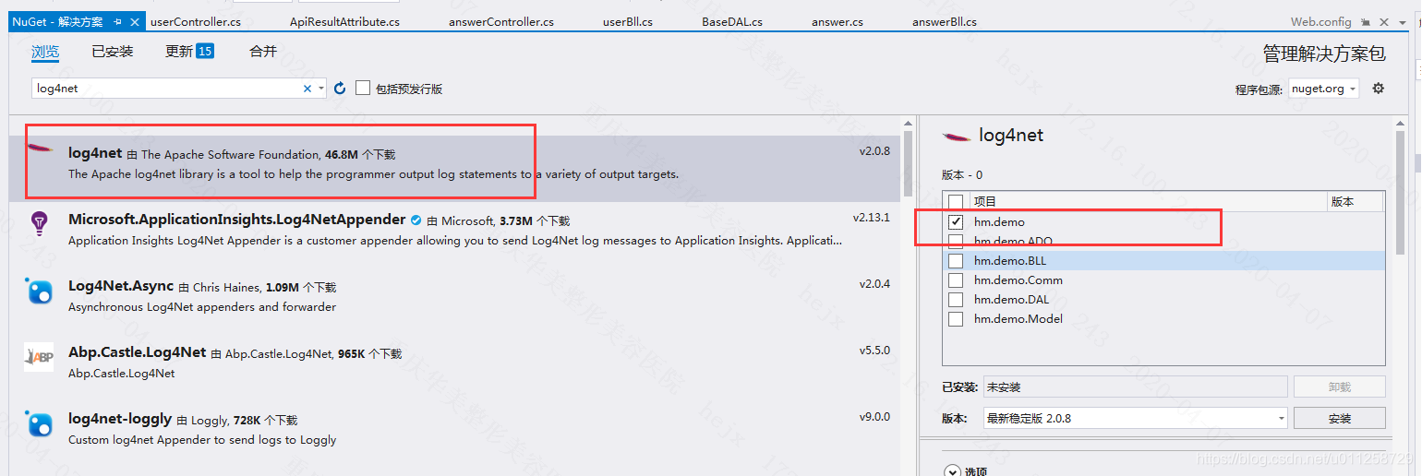This screenshot has width=1422, height=476.
Task: Check the hm.demo.Model project
Action: tap(956, 319)
